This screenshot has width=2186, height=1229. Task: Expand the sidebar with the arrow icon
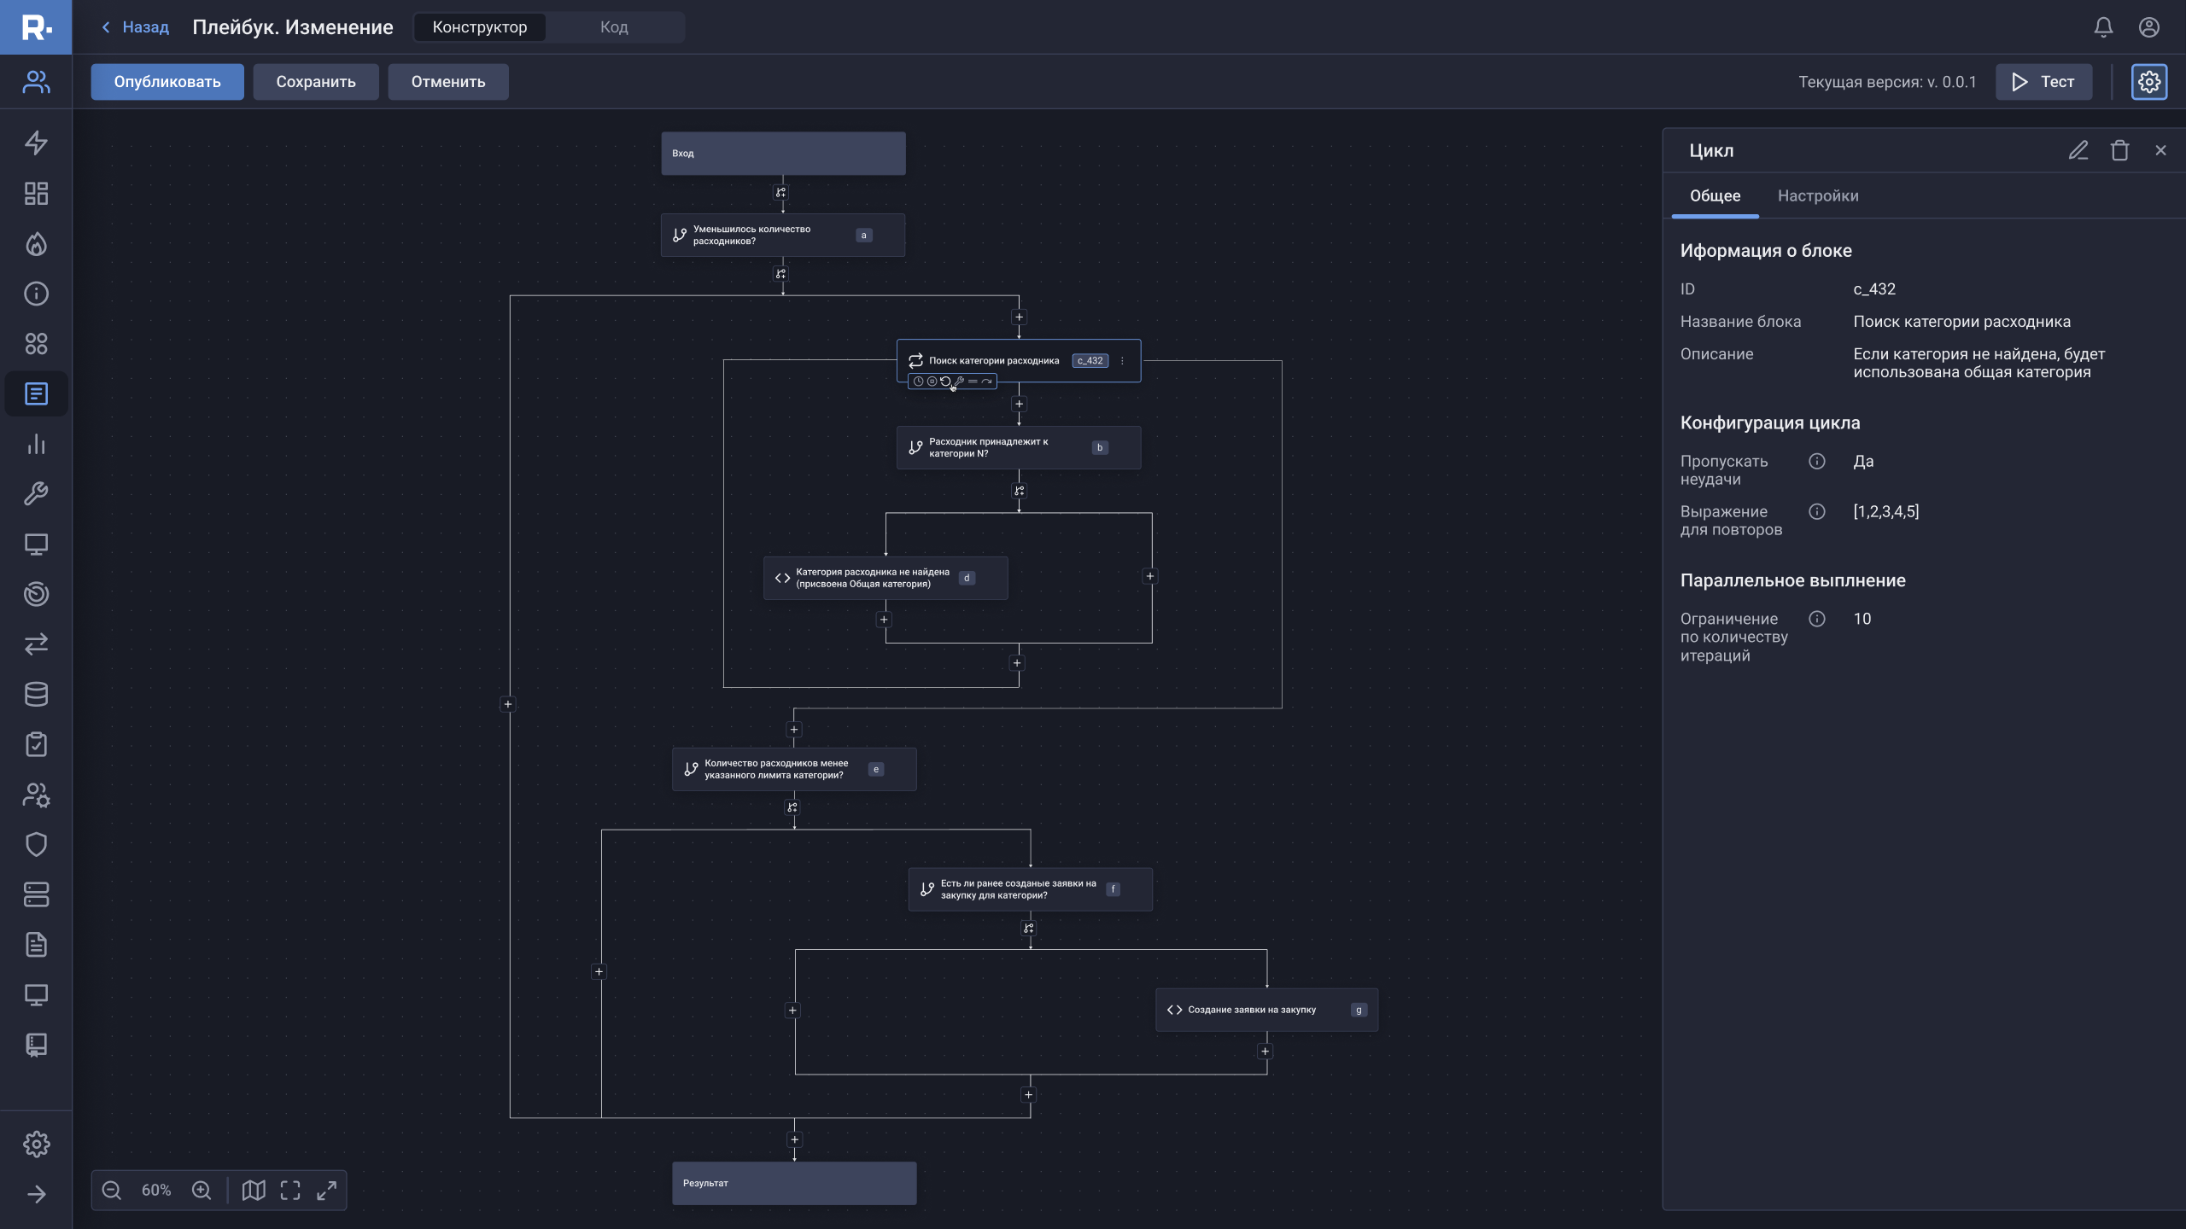click(36, 1194)
